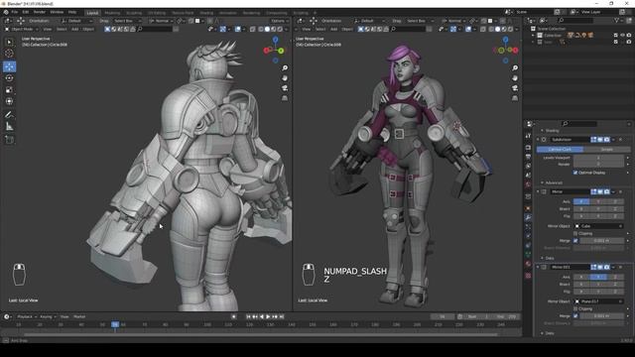Select Simple subdivision type button
The height and width of the screenshot is (357, 635).
(606, 150)
